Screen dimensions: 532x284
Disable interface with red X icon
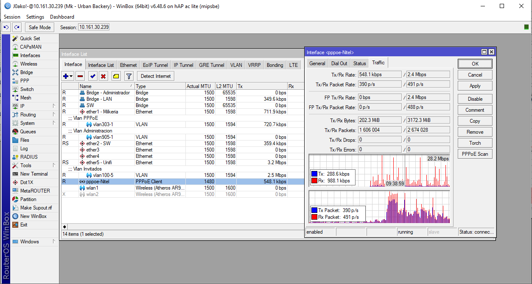point(103,76)
